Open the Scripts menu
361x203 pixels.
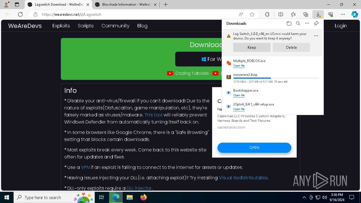pos(85,26)
